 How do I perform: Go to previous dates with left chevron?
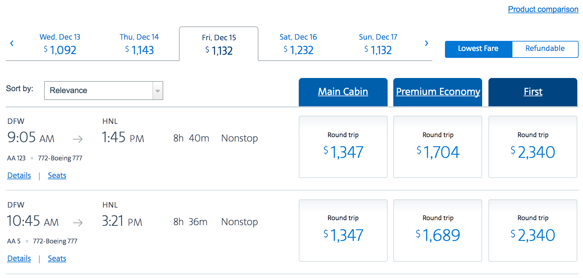click(x=12, y=43)
